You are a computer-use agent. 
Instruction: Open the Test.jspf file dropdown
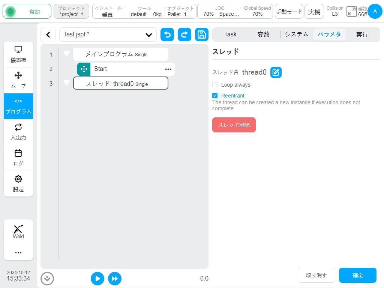[x=108, y=34]
